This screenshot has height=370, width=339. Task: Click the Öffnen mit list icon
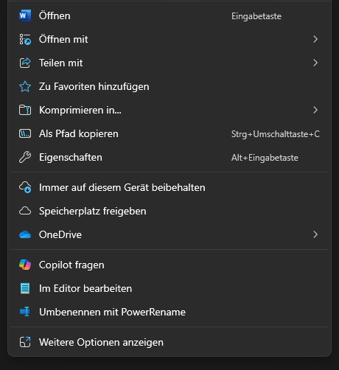[25, 39]
